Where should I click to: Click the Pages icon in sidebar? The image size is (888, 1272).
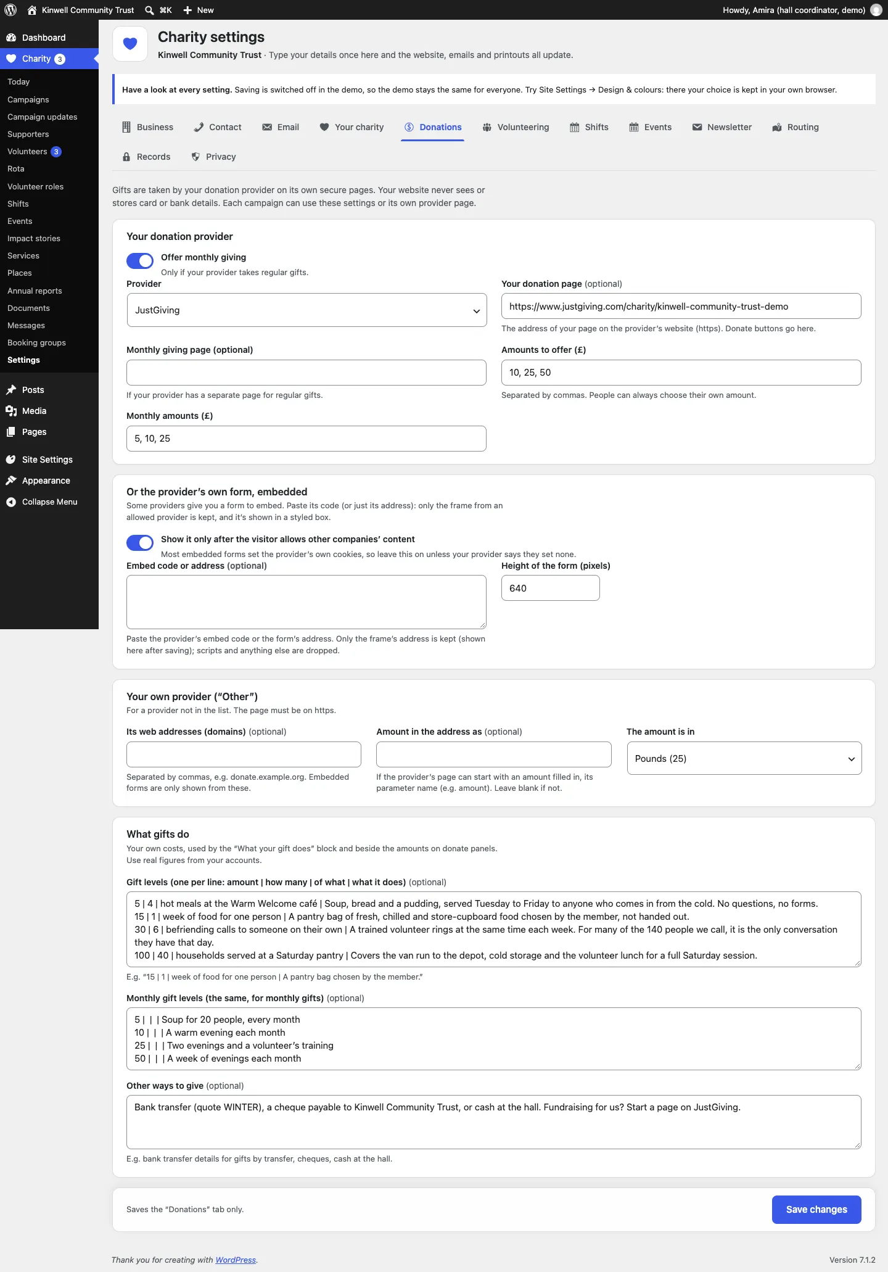click(x=11, y=432)
